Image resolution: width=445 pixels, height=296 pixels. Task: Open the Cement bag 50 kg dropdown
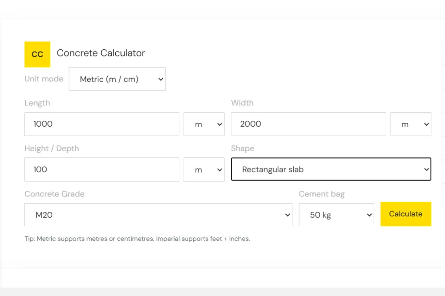click(336, 215)
